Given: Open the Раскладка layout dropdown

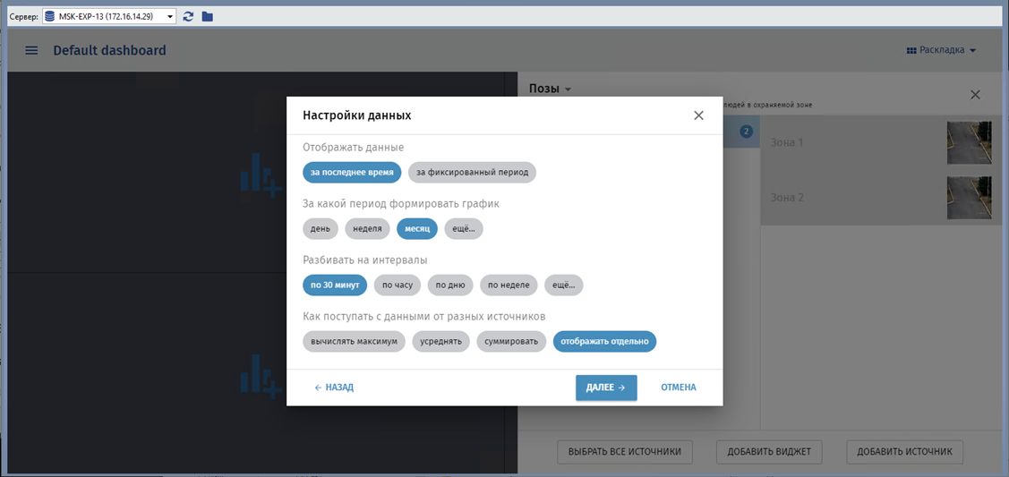Looking at the screenshot, I should tap(941, 50).
